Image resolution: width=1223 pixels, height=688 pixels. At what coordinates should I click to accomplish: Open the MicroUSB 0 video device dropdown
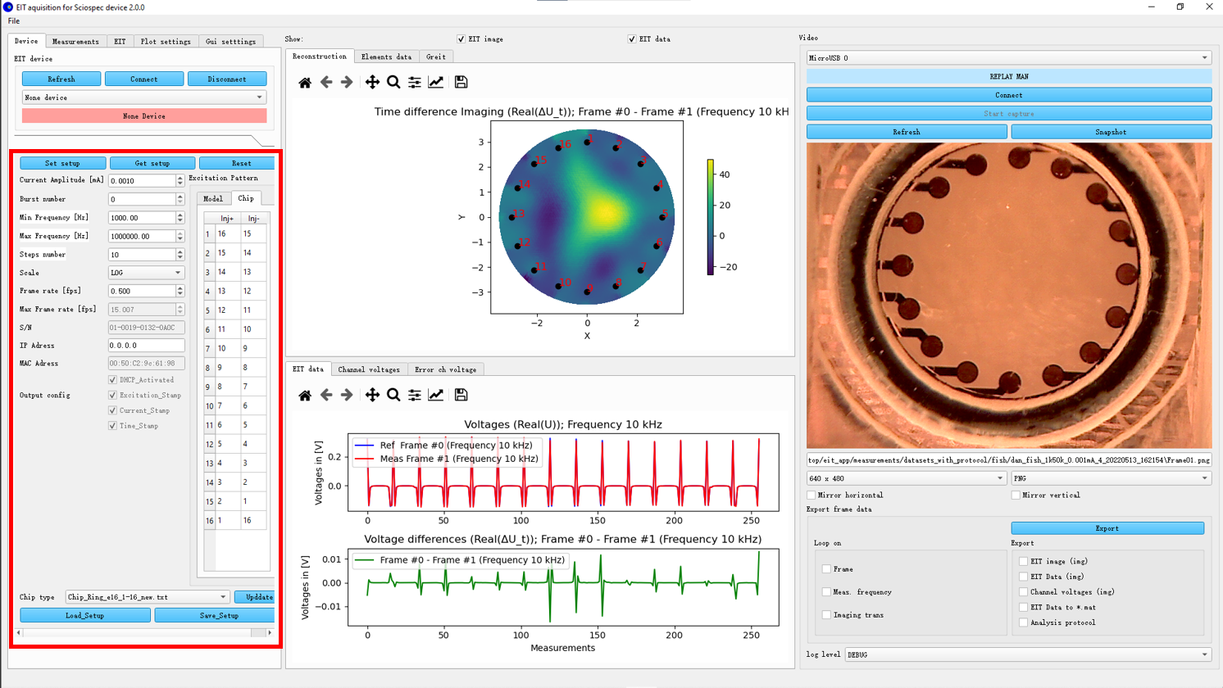tap(1008, 58)
